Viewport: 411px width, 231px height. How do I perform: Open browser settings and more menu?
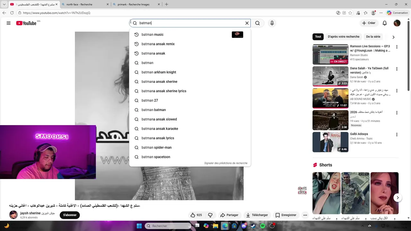pyautogui.click(x=381, y=13)
